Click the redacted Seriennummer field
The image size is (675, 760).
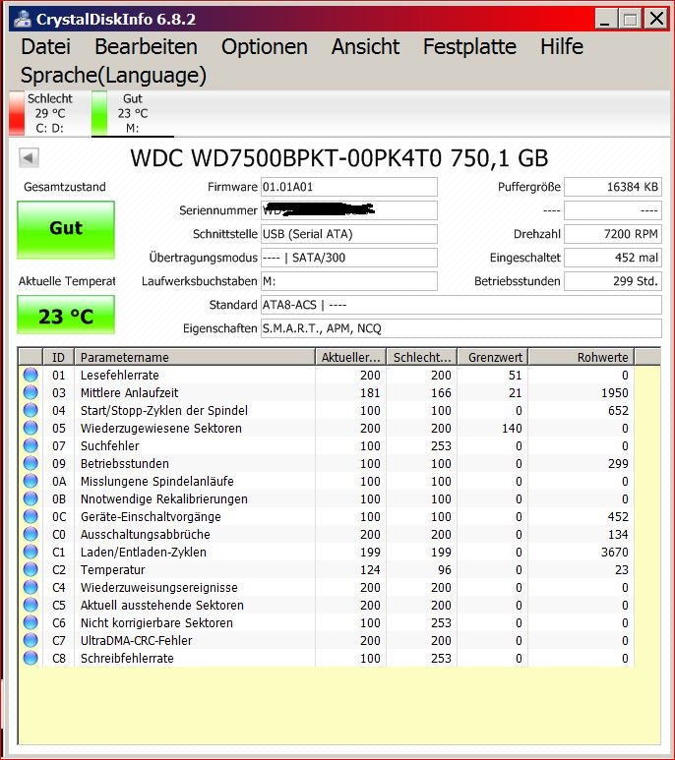coord(349,210)
